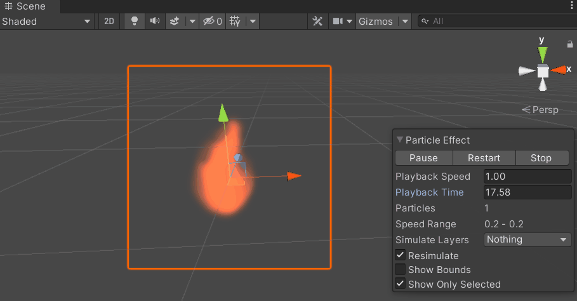Click the white bottom cone on orientation gizmo
577x301 pixels.
543,84
